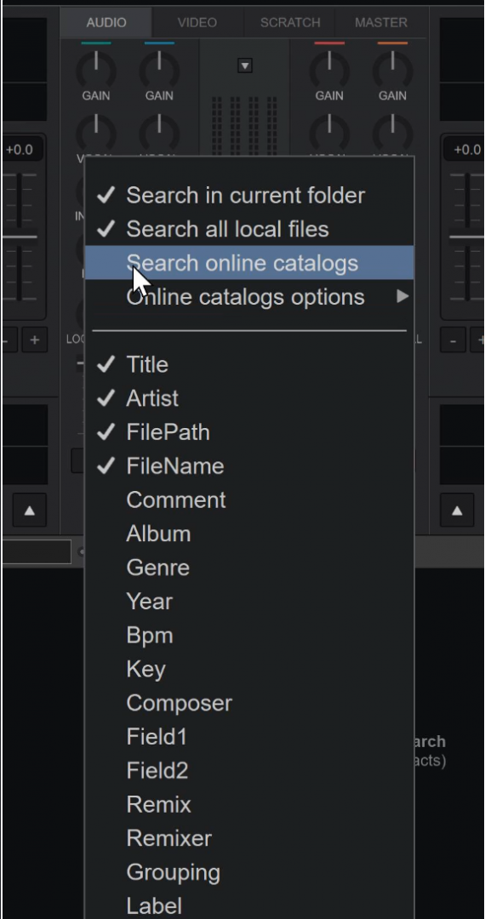Click the left pitch fader
485x919 pixels.
tap(20, 237)
